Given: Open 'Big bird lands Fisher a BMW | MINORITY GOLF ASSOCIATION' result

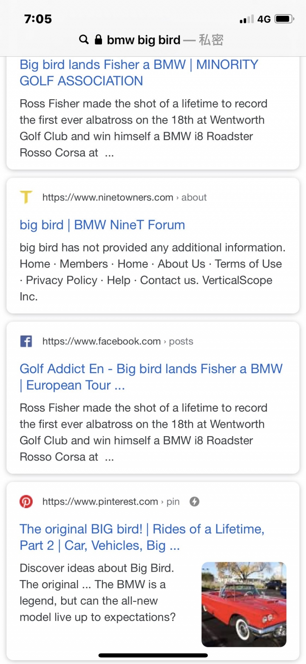Looking at the screenshot, I should [x=139, y=72].
